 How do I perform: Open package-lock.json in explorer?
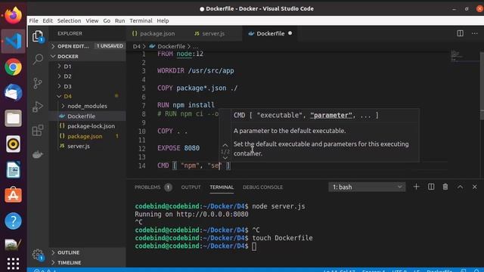click(88, 126)
